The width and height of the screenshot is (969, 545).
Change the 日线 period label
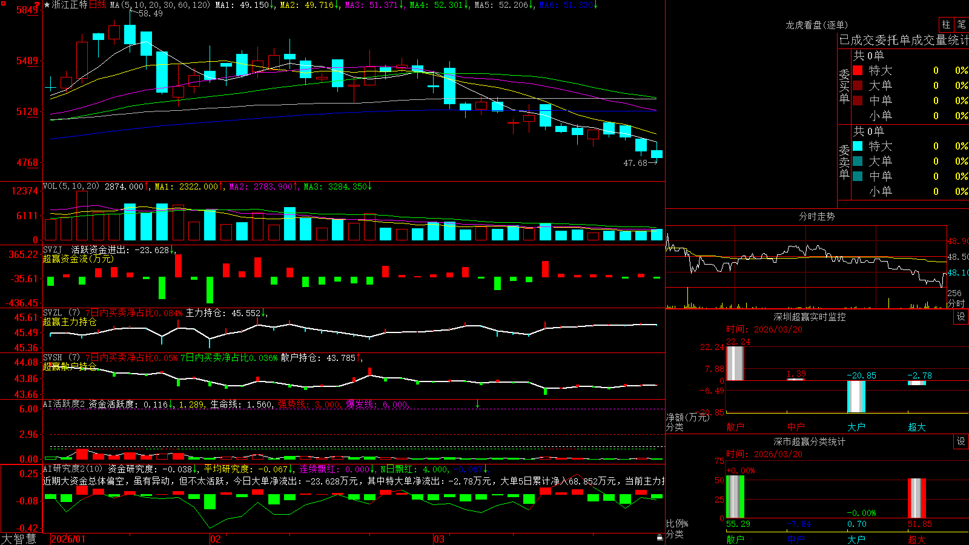98,5
